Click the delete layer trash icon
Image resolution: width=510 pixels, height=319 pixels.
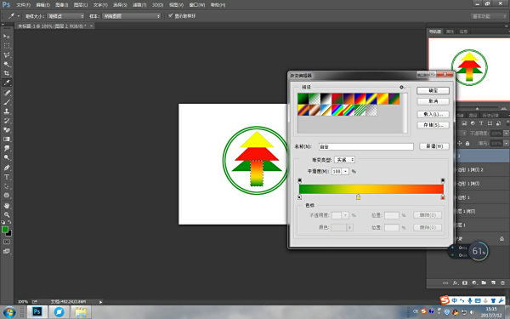(x=502, y=283)
